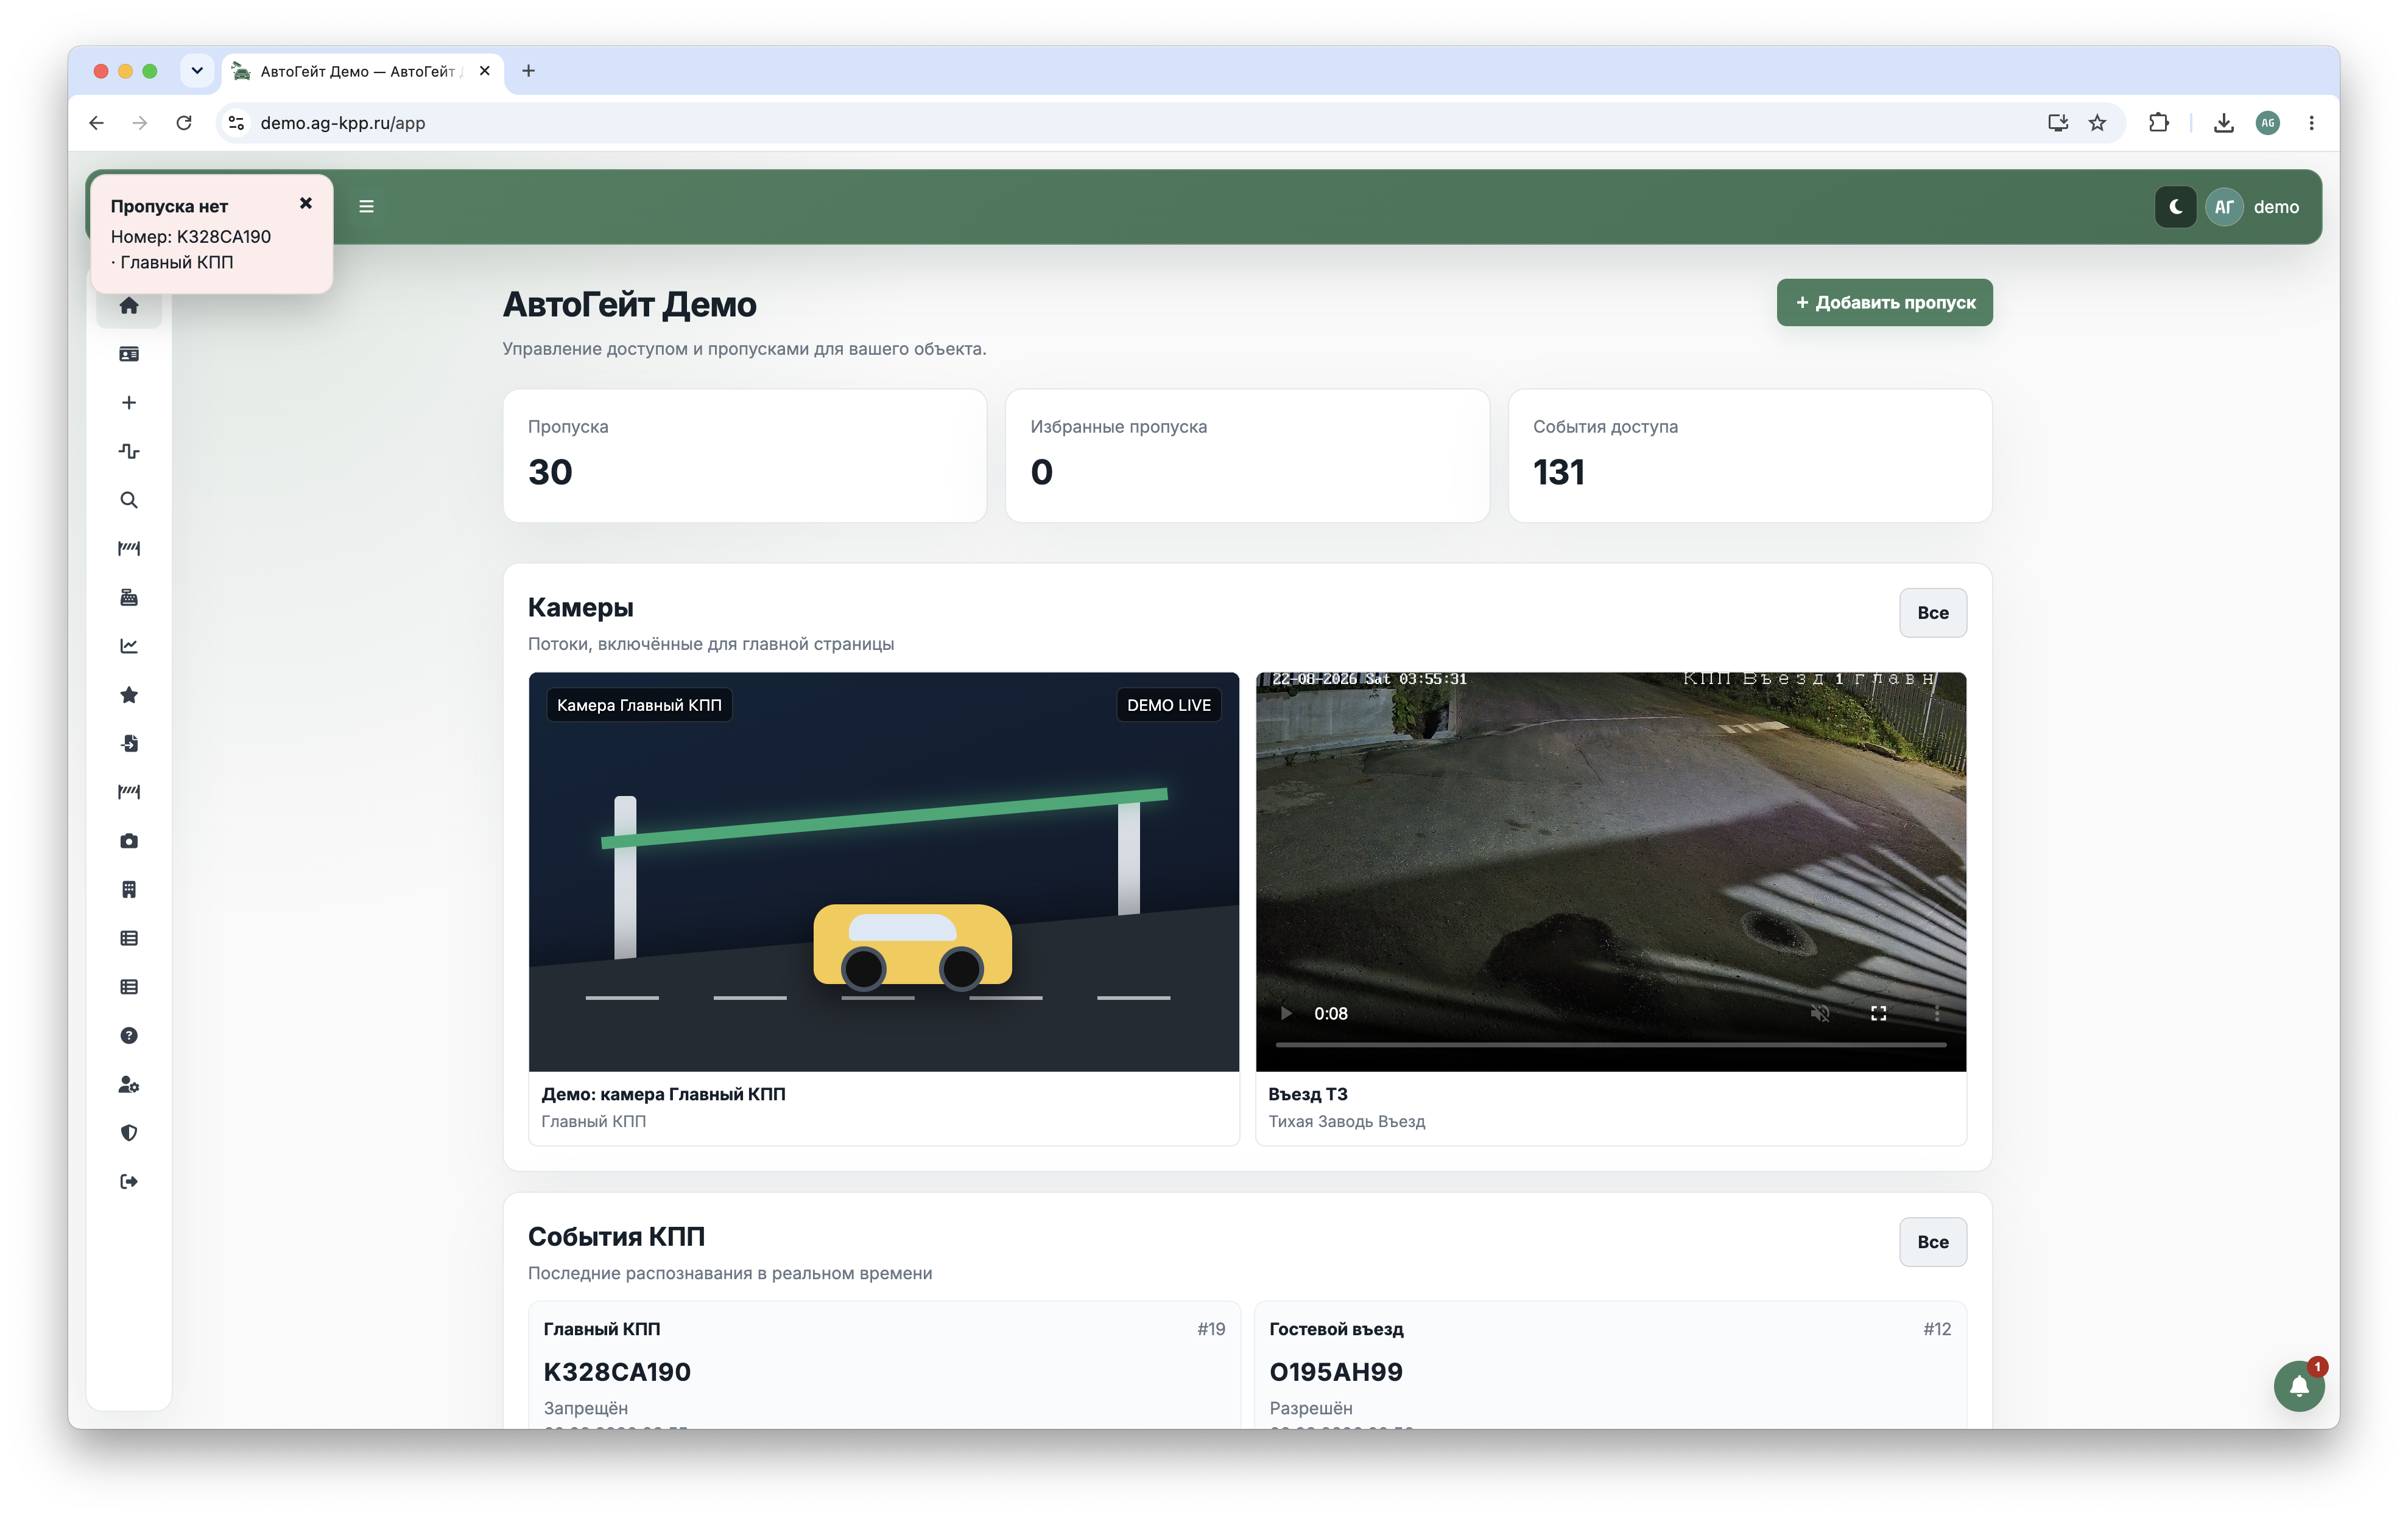Open the cash register icon in sidebar
This screenshot has height=1519, width=2408.
129,598
